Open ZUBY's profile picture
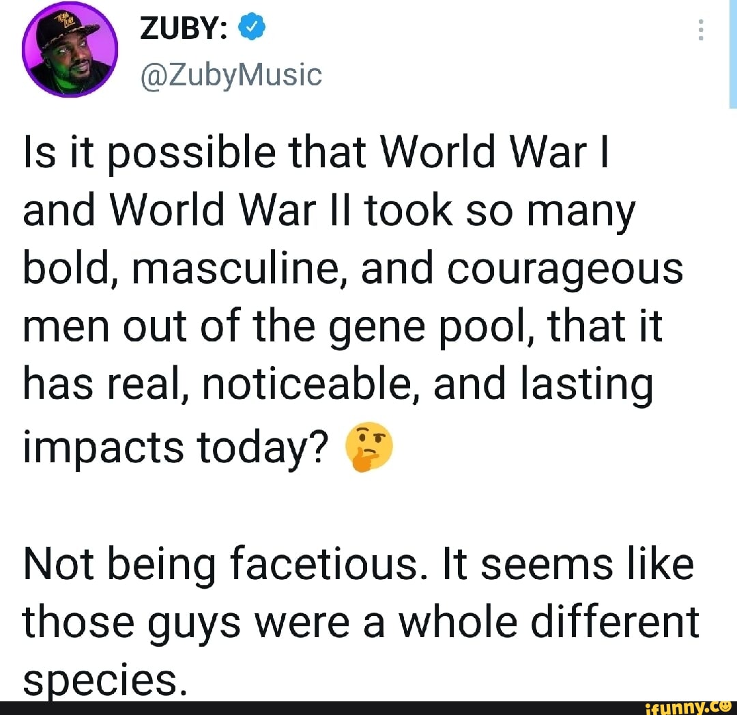The width and height of the screenshot is (737, 715). click(70, 50)
